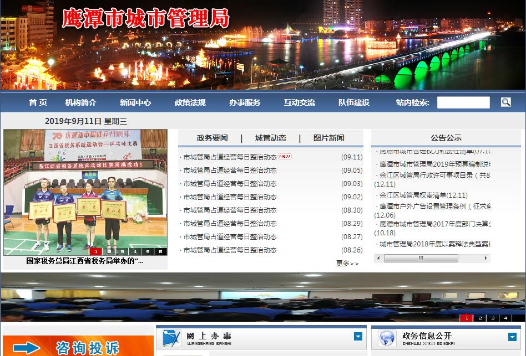
Task: Expand the 网上办事 panel dropdown arrow
Action: tap(358, 337)
